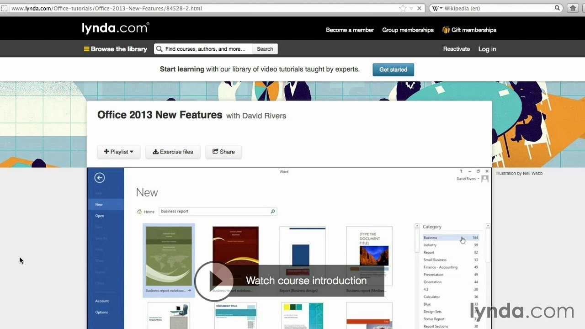This screenshot has height=329, width=585.
Task: Select the Business category row
Action: pos(451,238)
